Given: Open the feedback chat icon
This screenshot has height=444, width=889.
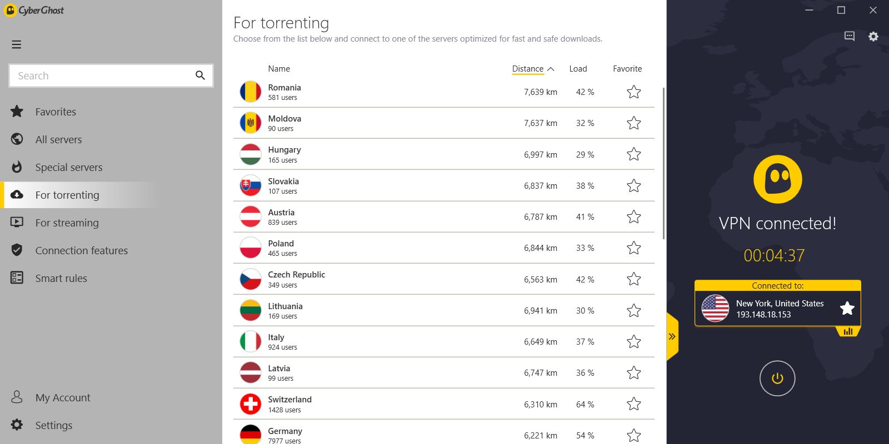Looking at the screenshot, I should [x=849, y=37].
